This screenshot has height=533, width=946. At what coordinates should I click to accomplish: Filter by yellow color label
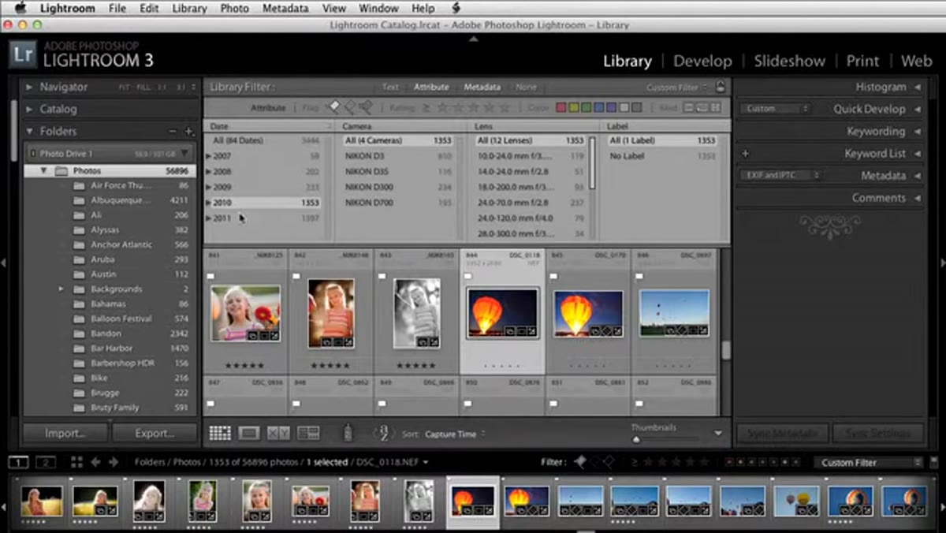coord(574,108)
